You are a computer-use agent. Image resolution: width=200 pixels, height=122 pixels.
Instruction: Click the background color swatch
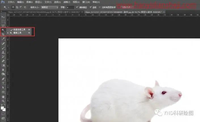coord(5,110)
